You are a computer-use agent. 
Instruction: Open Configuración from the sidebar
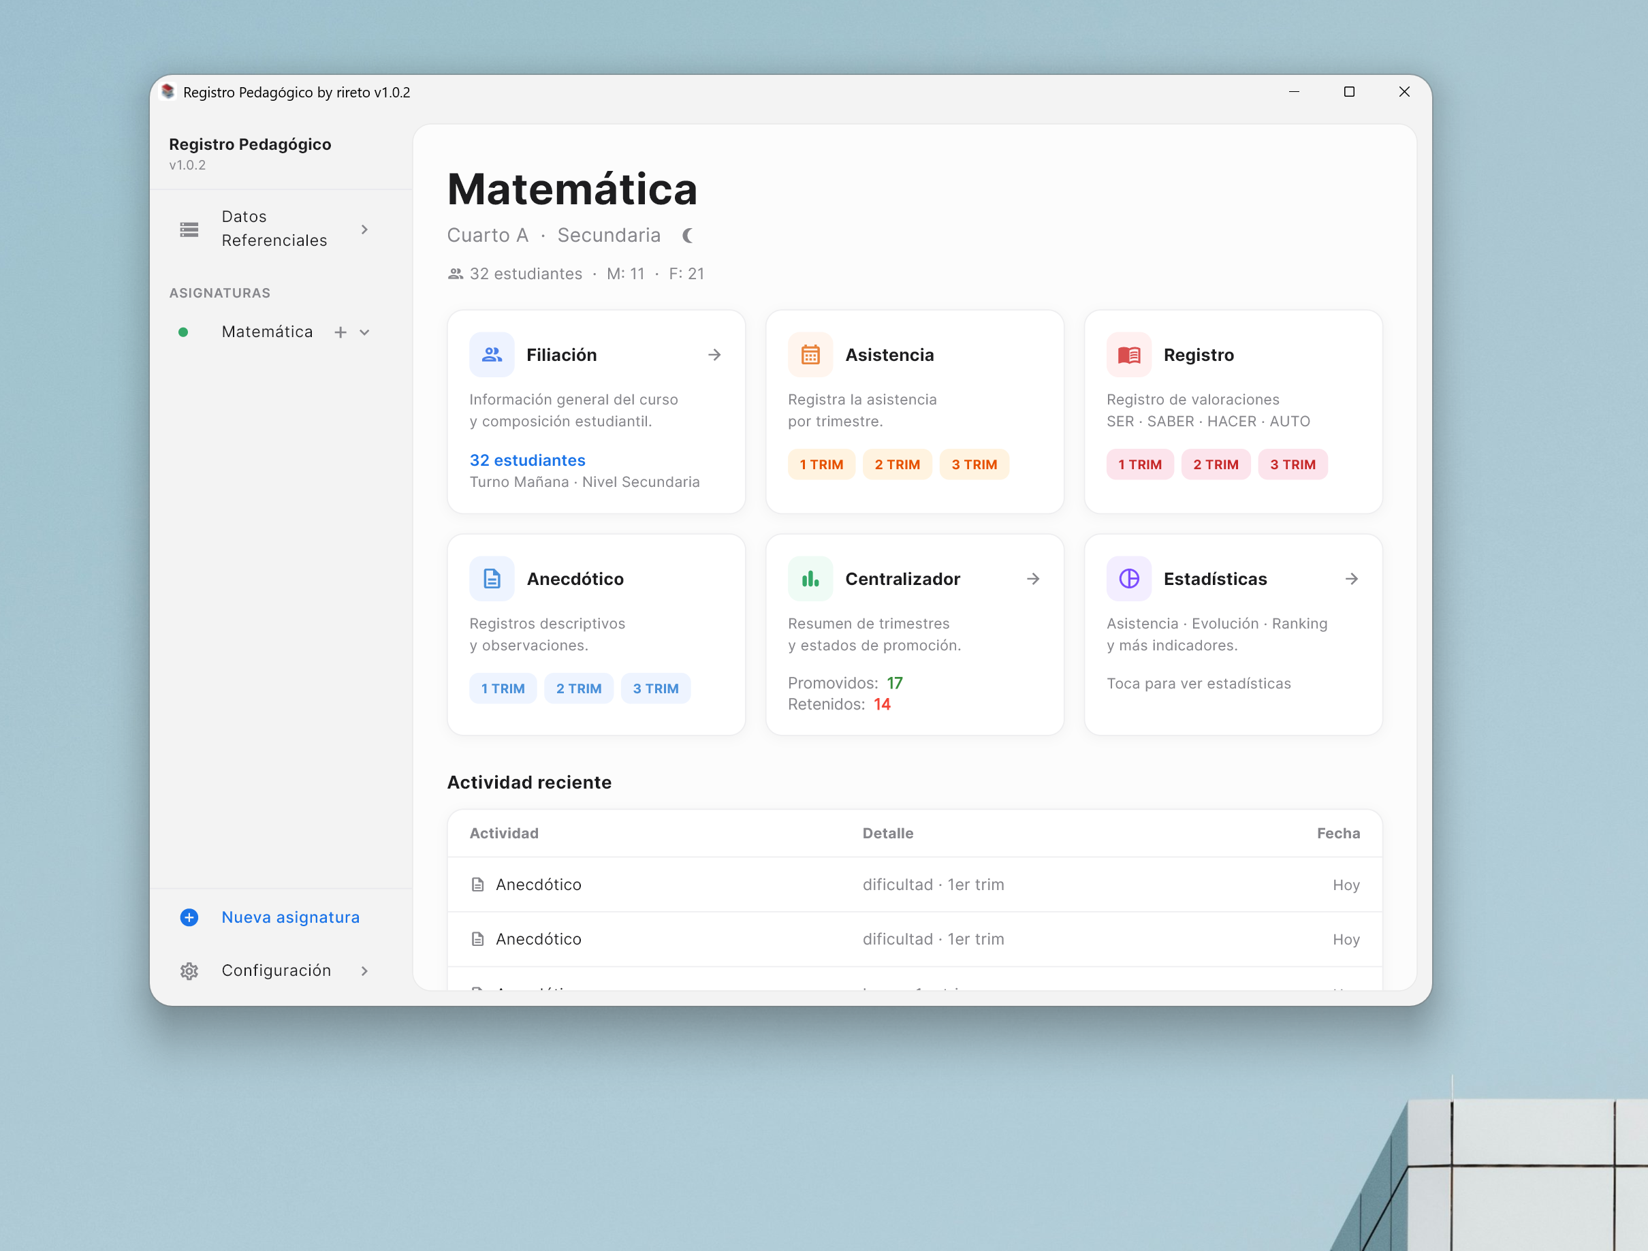[276, 971]
